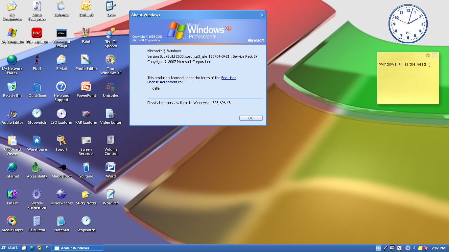
Task: Click the EN language indicator
Action: coord(378,248)
